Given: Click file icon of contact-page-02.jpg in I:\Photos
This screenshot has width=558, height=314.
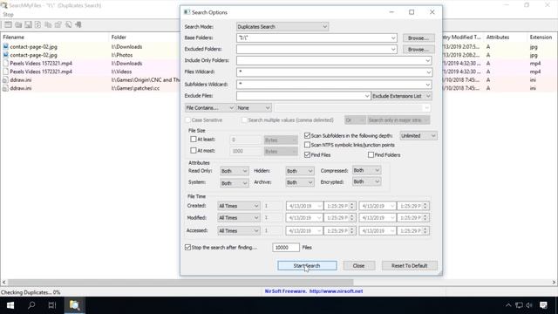Looking at the screenshot, I should click(x=6, y=55).
